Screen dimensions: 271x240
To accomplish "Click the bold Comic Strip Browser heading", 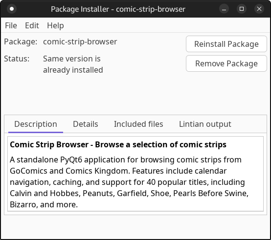I will coord(118,144).
